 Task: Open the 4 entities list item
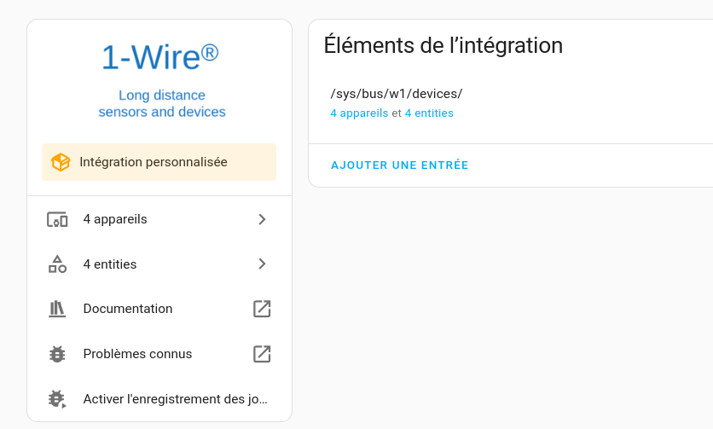point(159,264)
